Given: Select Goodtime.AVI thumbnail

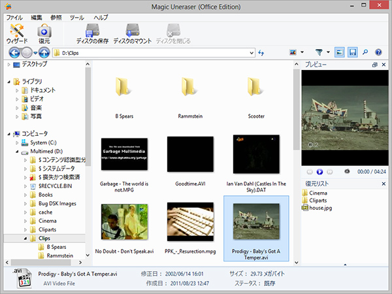Looking at the screenshot, I should pos(190,154).
